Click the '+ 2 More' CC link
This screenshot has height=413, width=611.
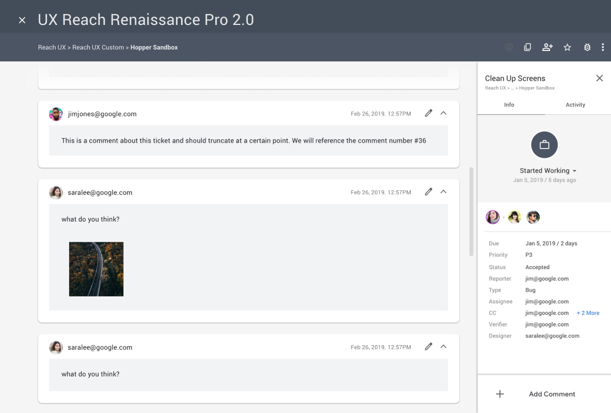[x=588, y=313]
